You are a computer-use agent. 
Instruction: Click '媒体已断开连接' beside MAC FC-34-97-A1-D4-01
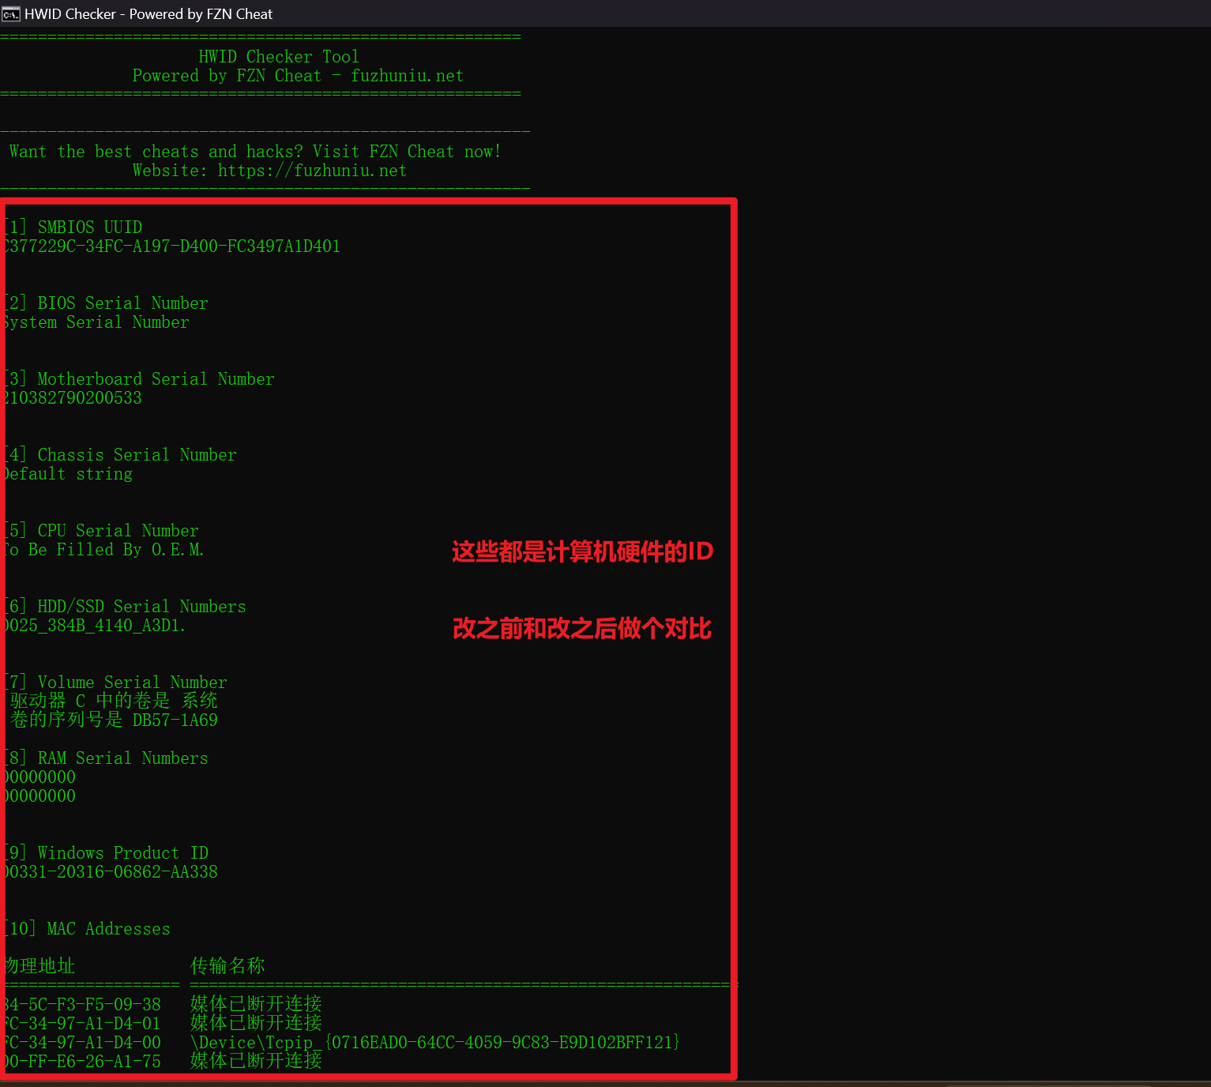click(256, 1023)
